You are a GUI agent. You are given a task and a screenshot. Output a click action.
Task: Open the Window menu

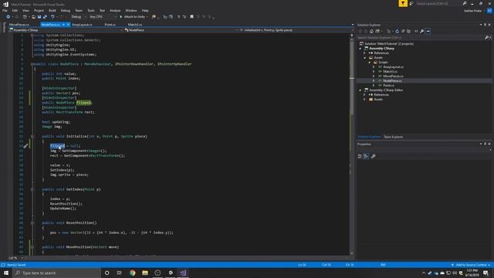[x=131, y=10]
